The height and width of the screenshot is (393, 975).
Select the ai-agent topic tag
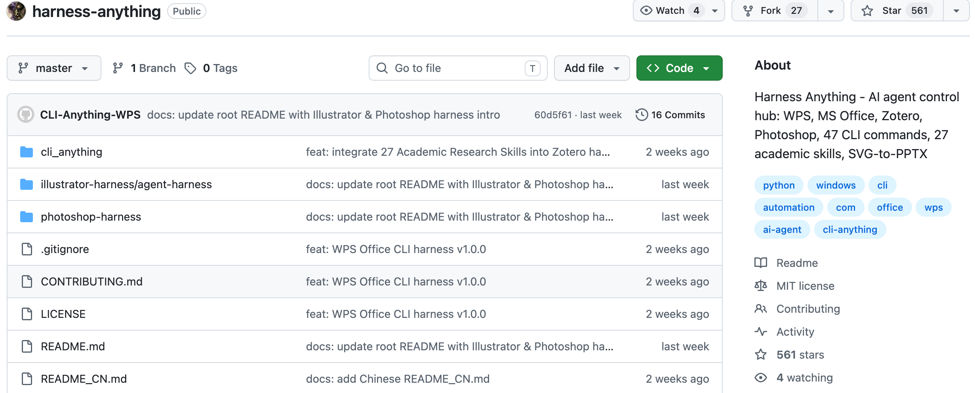pyautogui.click(x=782, y=229)
